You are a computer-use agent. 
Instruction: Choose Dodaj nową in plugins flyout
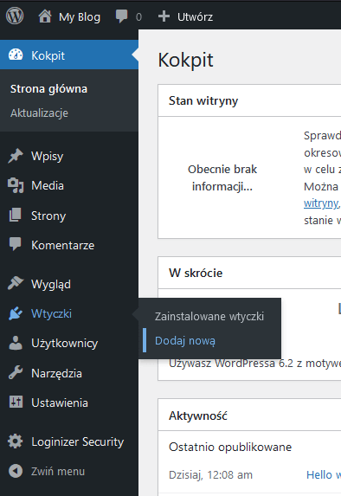coord(185,341)
